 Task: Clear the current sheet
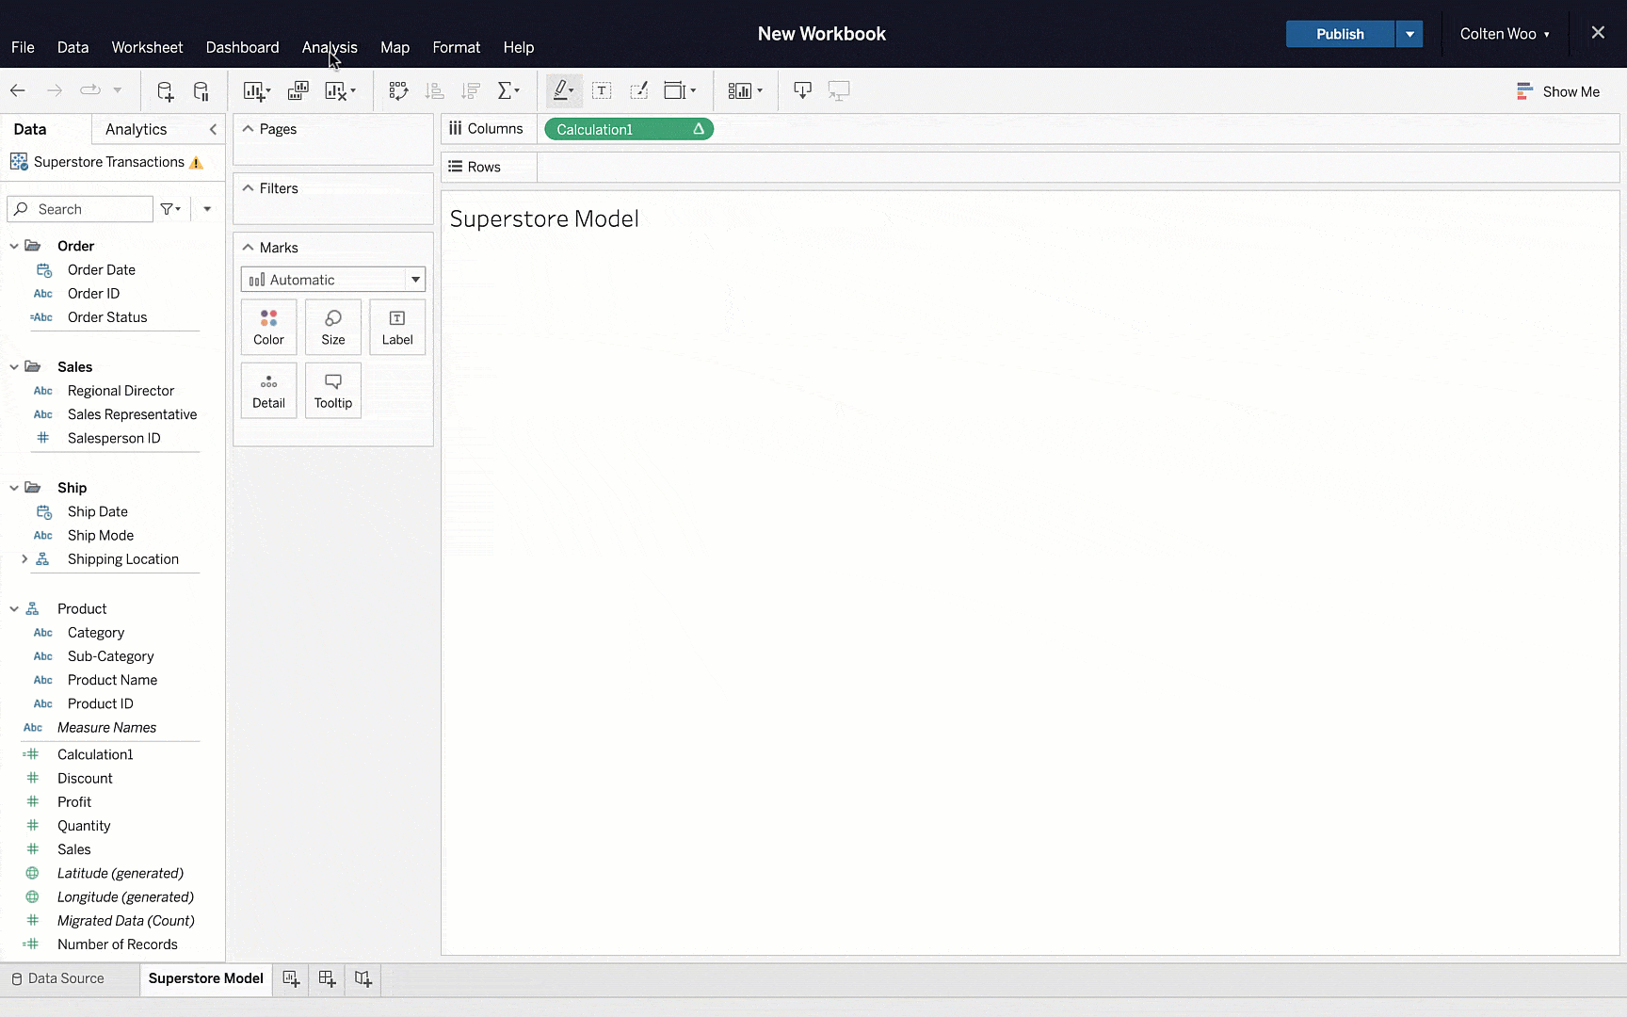click(x=337, y=90)
